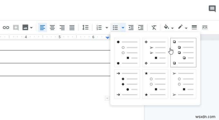Choose the arrowhead, circle, square bullet preset
Screen dimensions: 219x120
(183, 84)
